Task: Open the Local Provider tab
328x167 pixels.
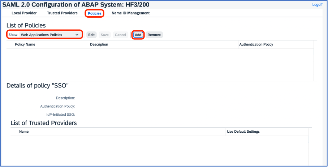Action: point(24,13)
